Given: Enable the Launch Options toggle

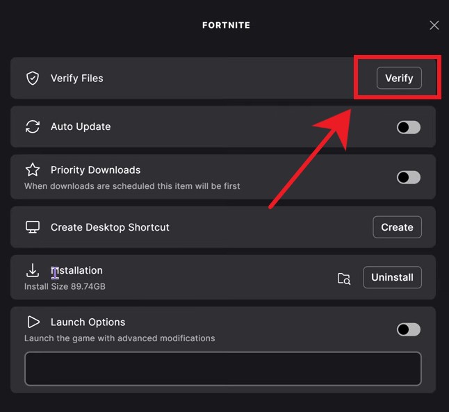Looking at the screenshot, I should (409, 329).
